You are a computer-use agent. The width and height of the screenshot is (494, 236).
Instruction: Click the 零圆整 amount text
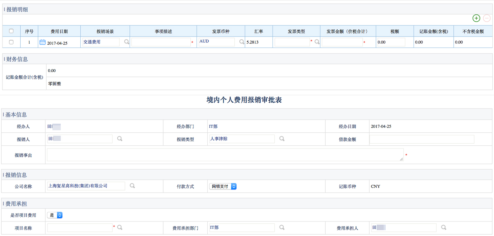55,83
